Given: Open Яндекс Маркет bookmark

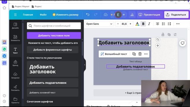Looking at the screenshot, I should click(x=20, y=7).
